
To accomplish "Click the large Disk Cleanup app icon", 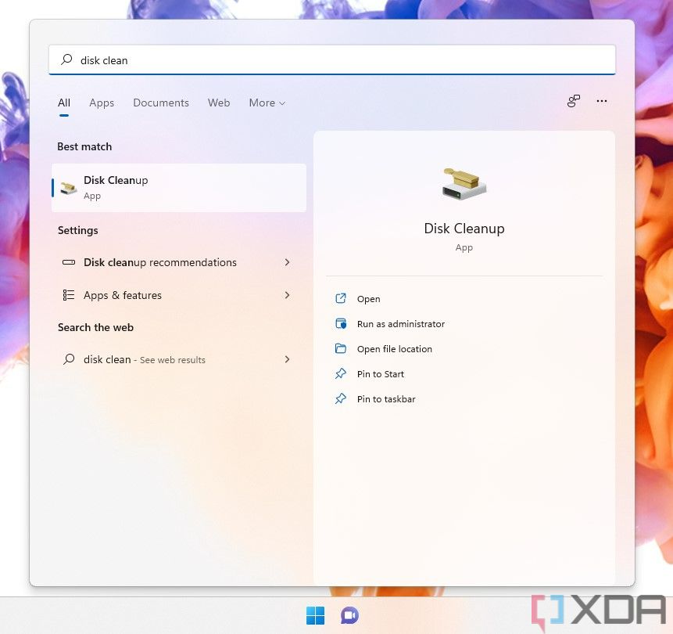I will coord(464,182).
